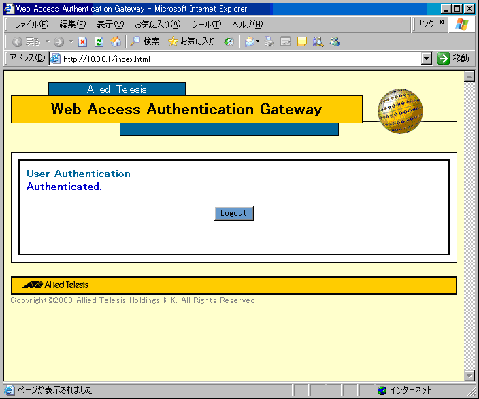Click the 'Allied-Telesis' blue header label
479x399 pixels.
point(117,89)
